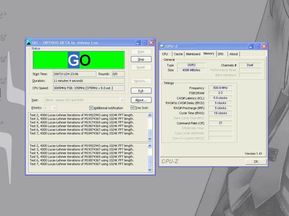289x216 pixels.
Task: Toggle the Tray Icon checkbox
Action: click(x=132, y=108)
